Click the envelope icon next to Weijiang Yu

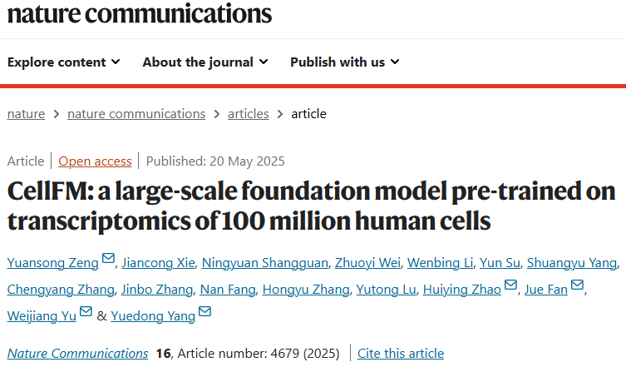coord(86,311)
